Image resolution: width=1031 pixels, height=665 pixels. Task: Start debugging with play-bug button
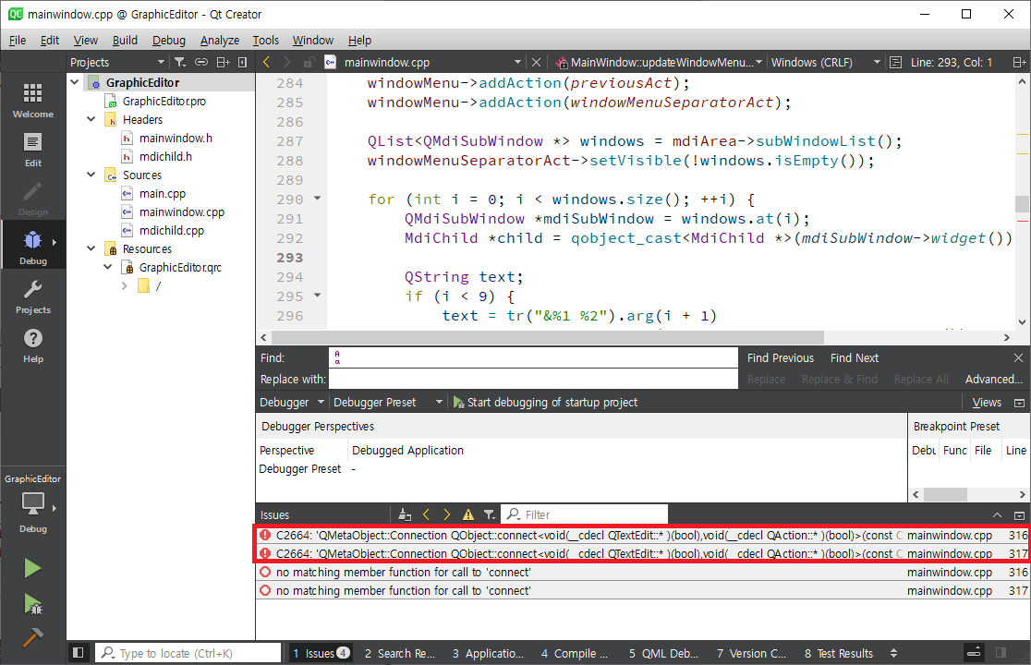32,603
